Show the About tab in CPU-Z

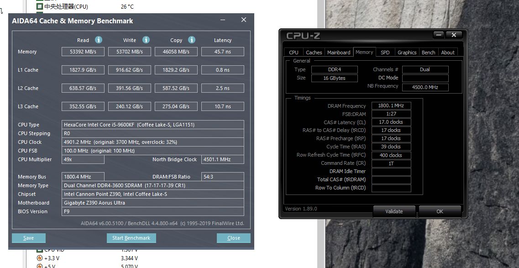[x=447, y=53]
